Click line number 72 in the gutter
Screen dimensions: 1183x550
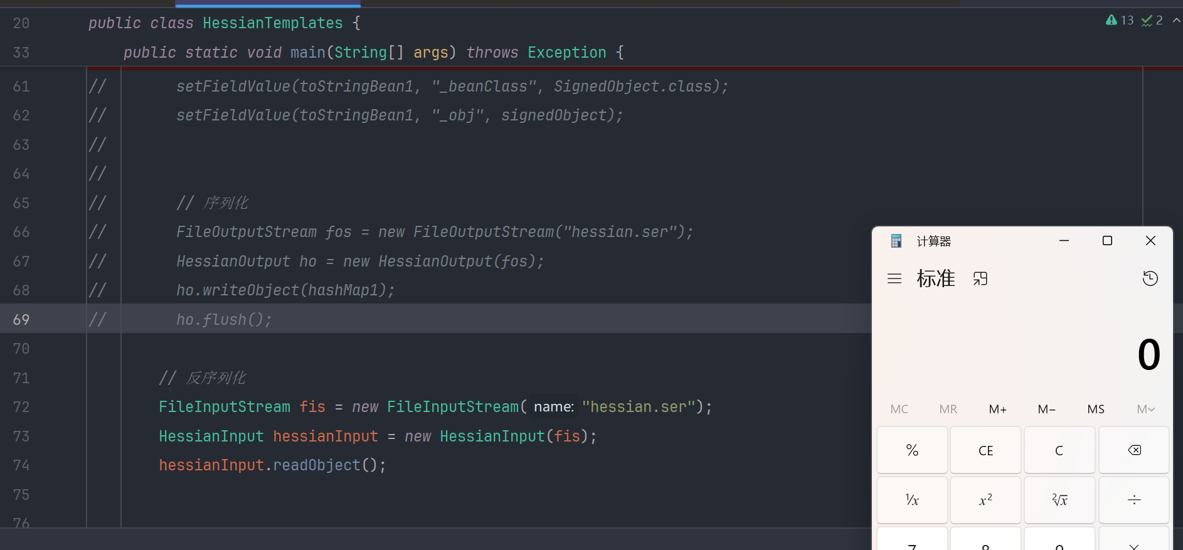coord(21,407)
